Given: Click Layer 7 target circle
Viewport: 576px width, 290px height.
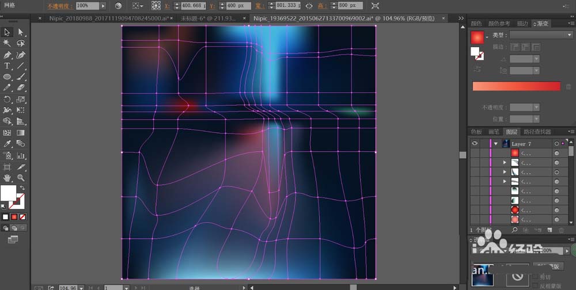Looking at the screenshot, I should click(x=557, y=143).
